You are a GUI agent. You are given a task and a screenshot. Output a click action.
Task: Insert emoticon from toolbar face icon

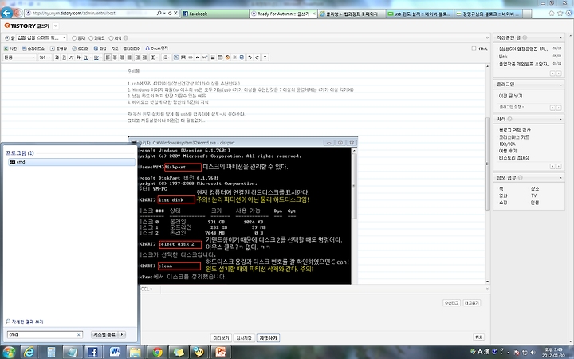pyautogui.click(x=227, y=57)
